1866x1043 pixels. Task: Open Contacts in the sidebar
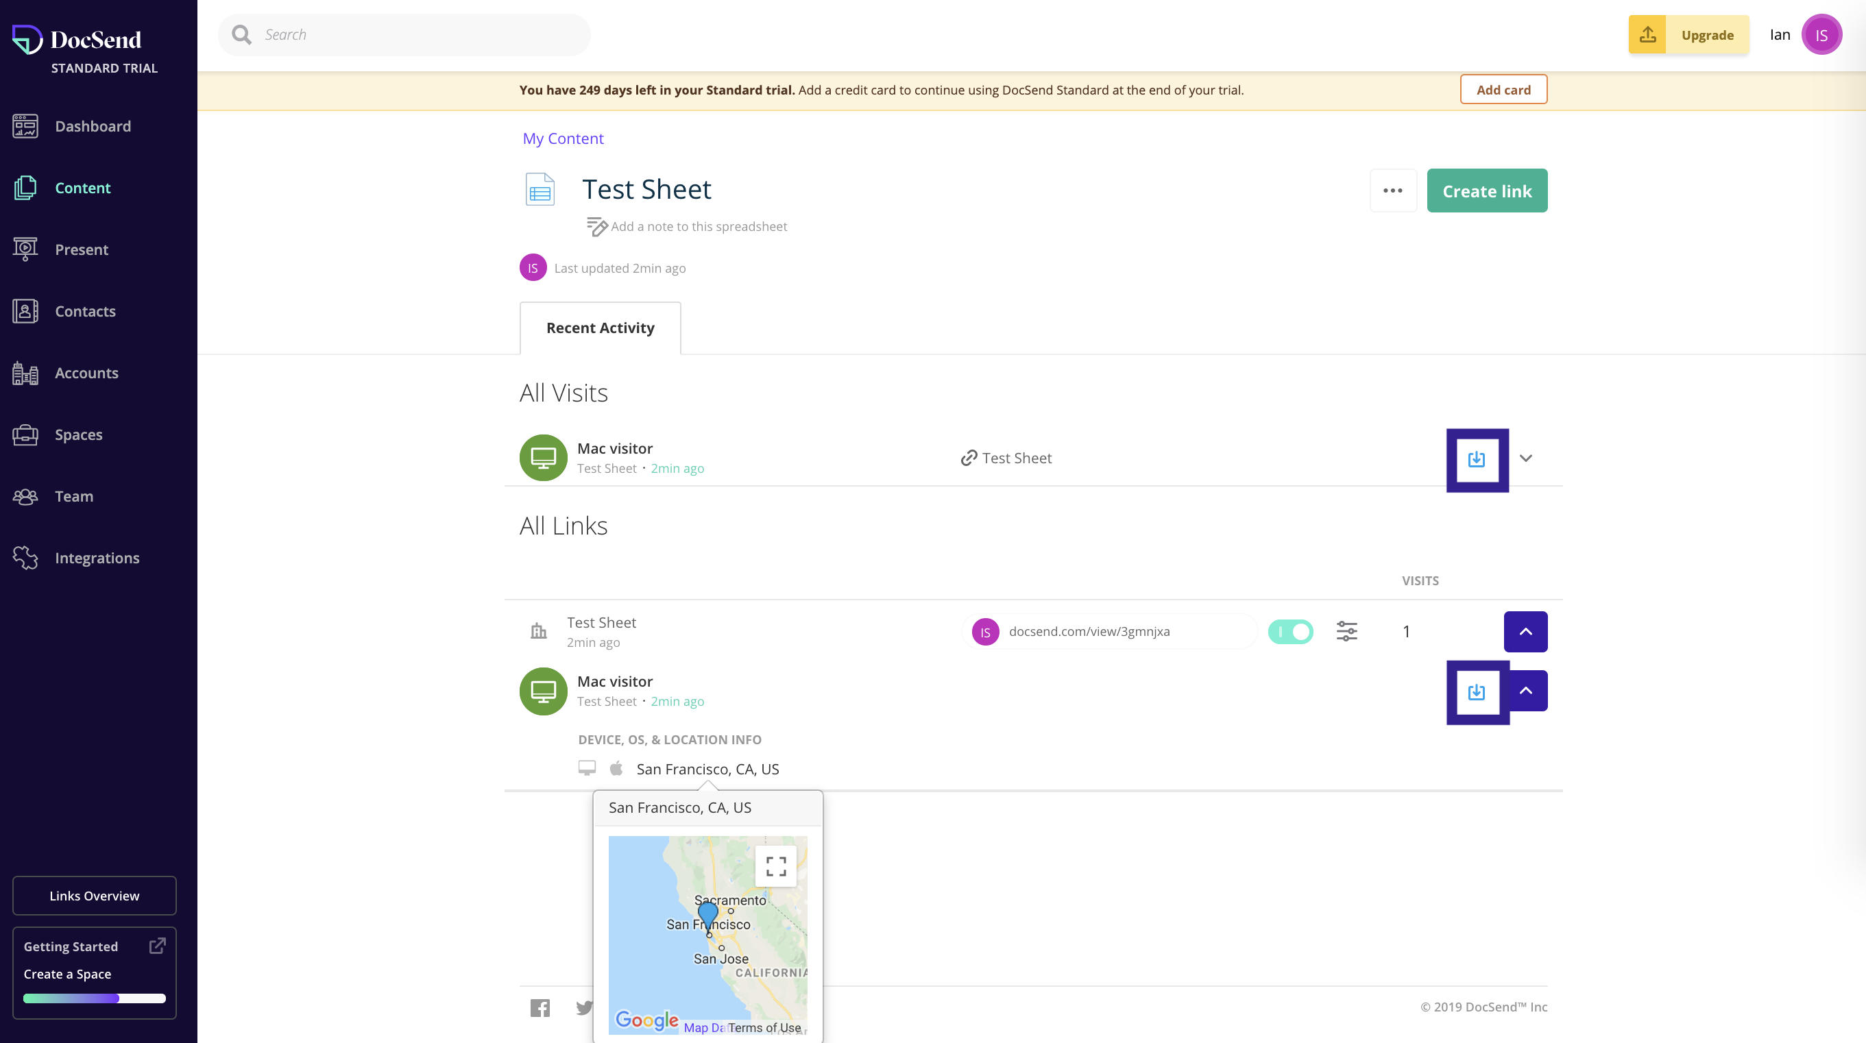pos(85,310)
